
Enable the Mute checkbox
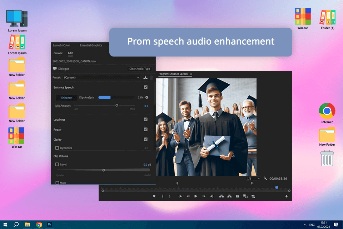57,182
